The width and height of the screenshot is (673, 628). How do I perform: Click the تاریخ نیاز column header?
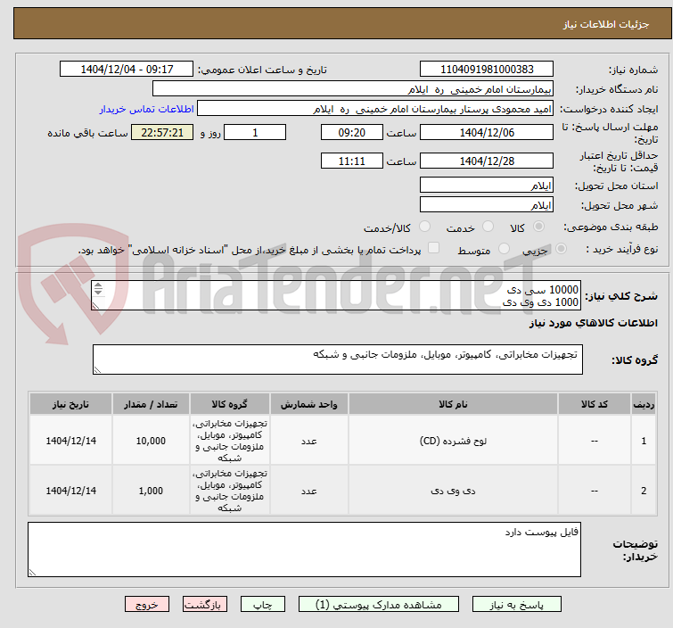pyautogui.click(x=70, y=404)
